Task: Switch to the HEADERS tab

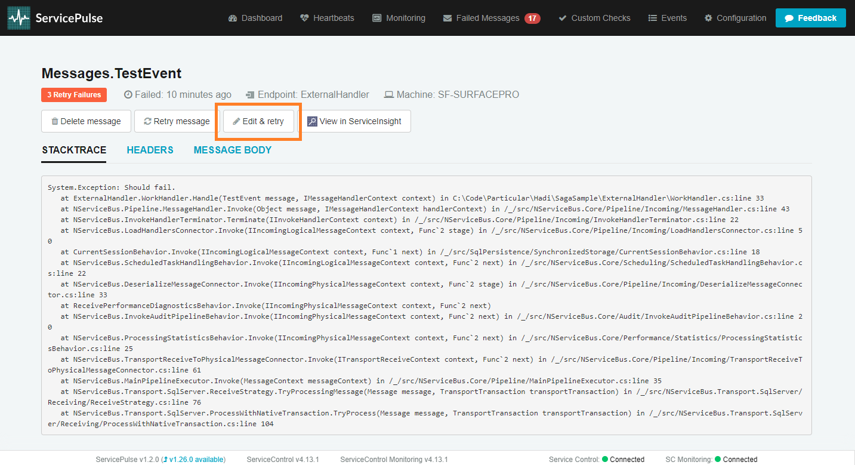Action: (x=150, y=150)
